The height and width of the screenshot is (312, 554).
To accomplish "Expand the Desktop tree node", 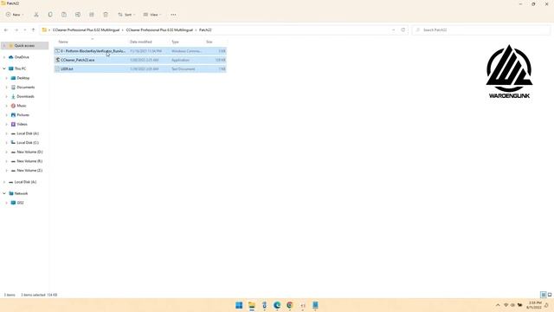I will [6, 78].
